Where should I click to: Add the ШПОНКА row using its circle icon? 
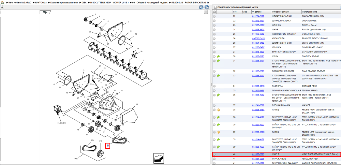click(x=214, y=25)
